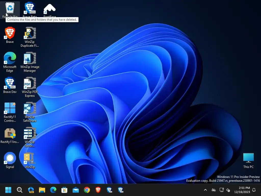261x196 pixels.
Task: Open taskbar Search
Action: tap(19, 190)
